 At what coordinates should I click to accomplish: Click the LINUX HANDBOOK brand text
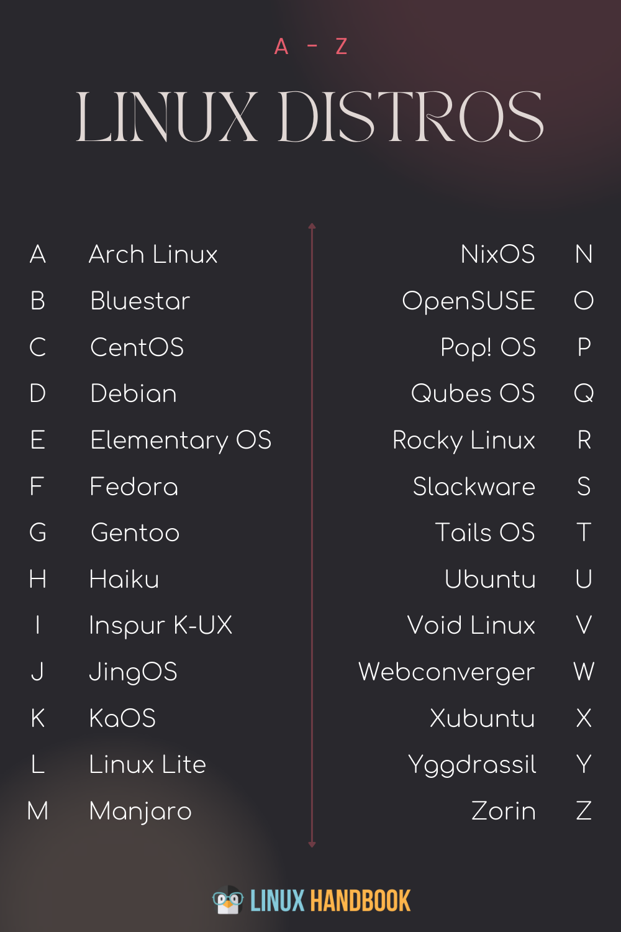[330, 901]
